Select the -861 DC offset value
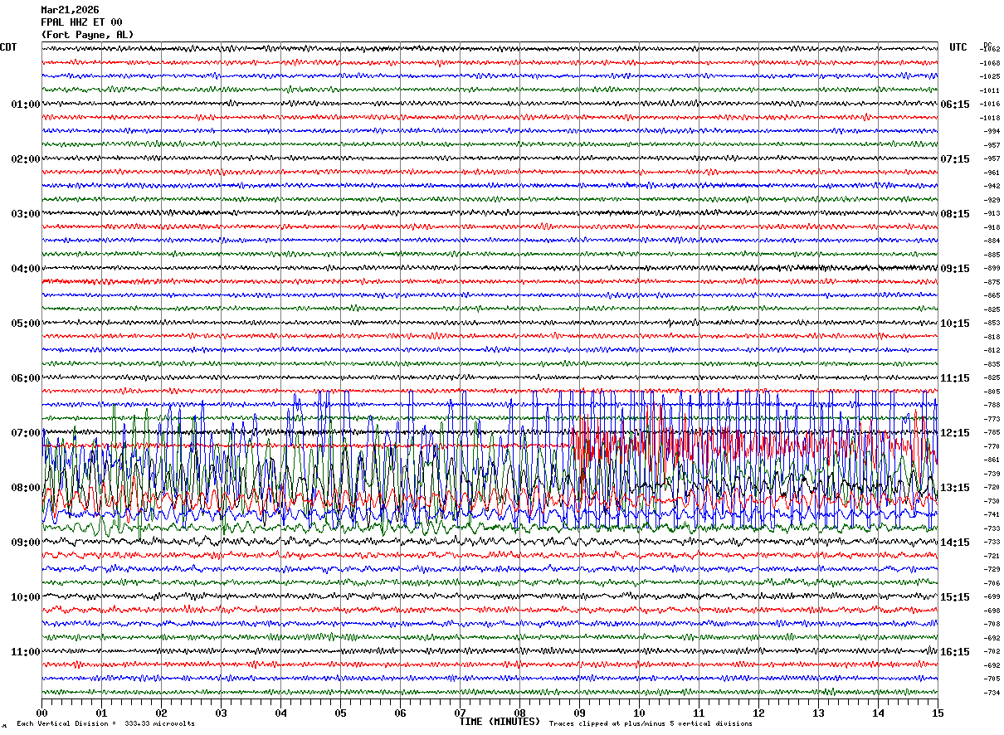Screen dimensions: 1004x735 pyautogui.click(x=992, y=460)
